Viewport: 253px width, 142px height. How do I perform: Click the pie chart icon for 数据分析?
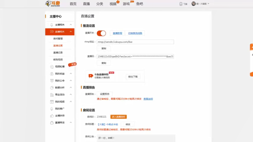(52, 88)
